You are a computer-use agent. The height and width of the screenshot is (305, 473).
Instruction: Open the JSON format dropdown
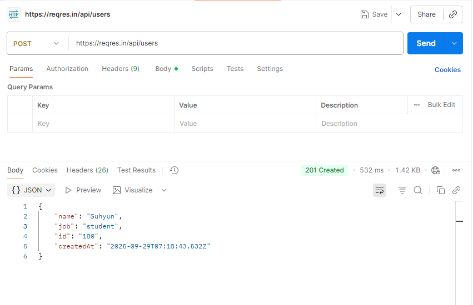33,190
